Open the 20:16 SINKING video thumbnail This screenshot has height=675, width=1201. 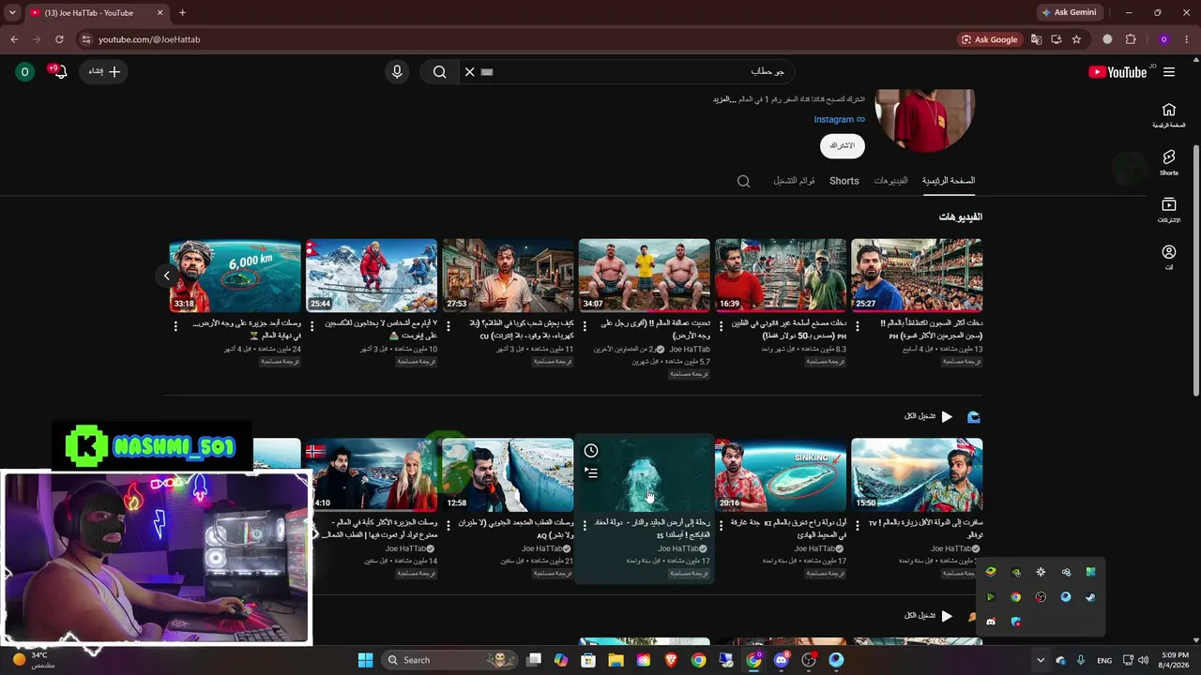(781, 474)
